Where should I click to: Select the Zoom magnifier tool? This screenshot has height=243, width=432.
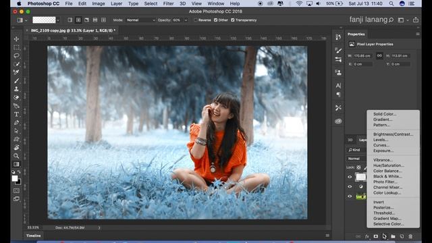click(16, 156)
